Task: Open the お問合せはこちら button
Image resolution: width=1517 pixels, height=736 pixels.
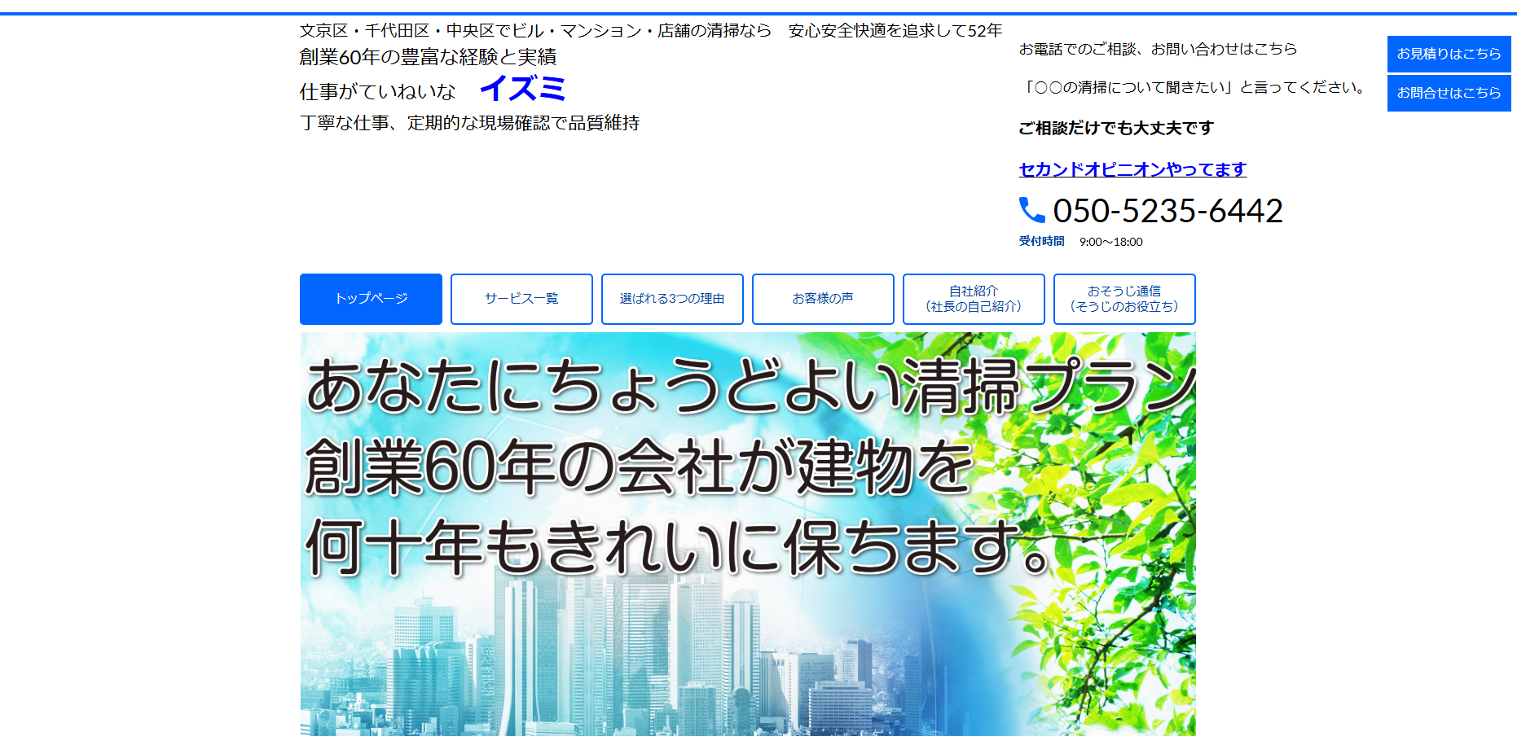Action: 1449,93
